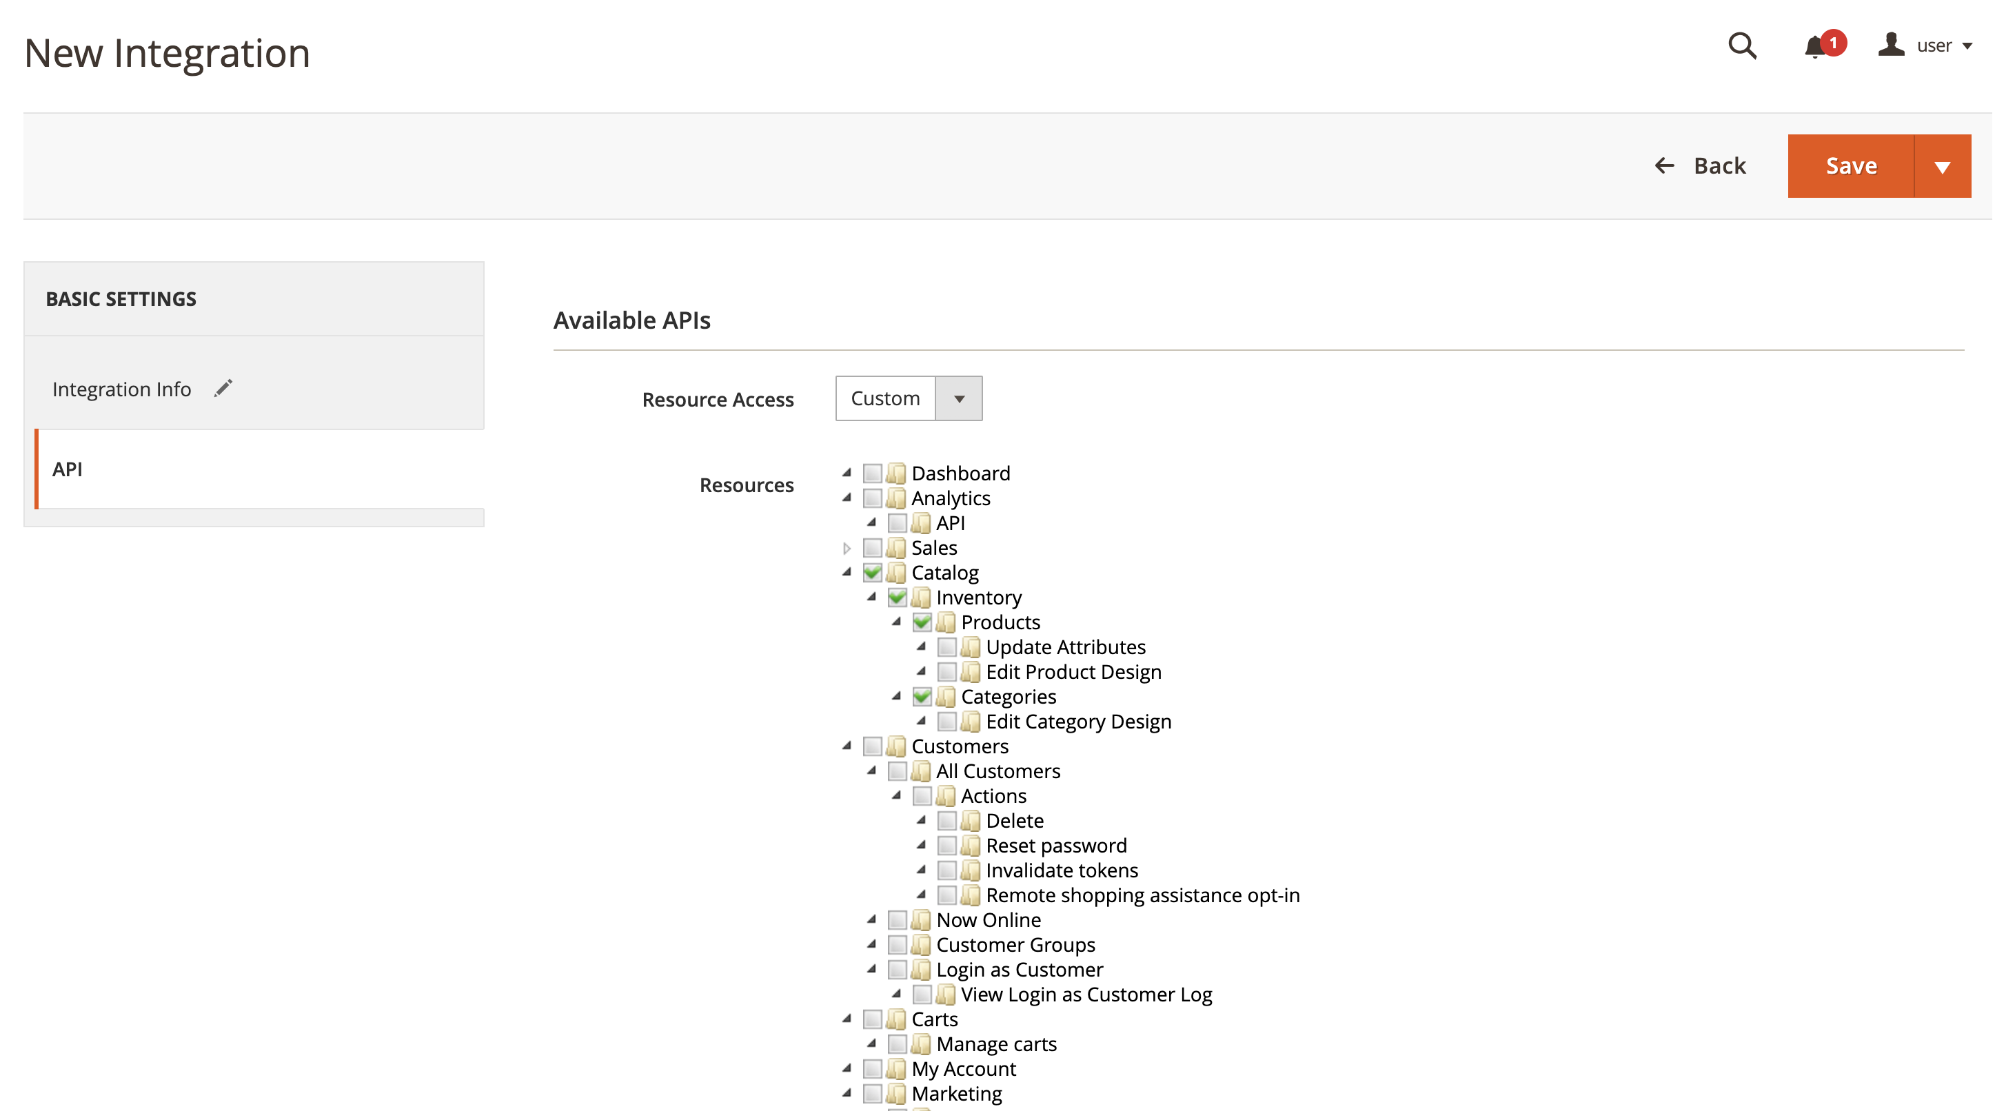The image size is (1995, 1111).
Task: Click the Analytics folder icon
Action: (896, 498)
